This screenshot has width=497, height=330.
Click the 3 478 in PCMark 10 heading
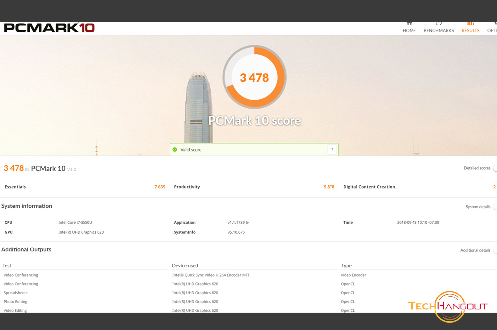40,168
